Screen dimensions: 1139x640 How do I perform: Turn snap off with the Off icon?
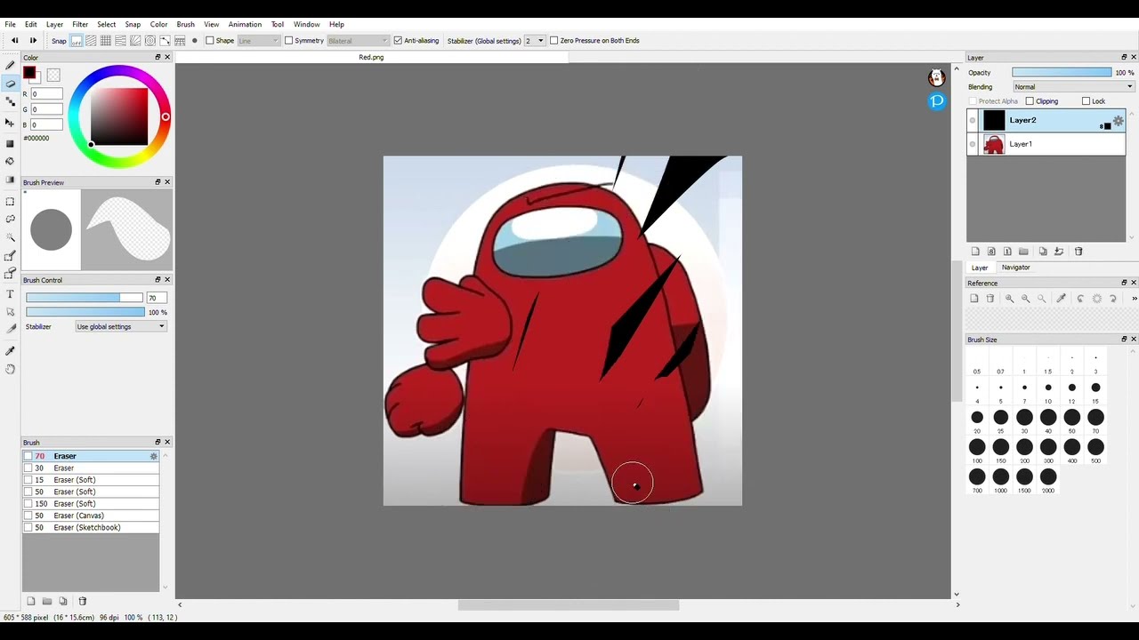pyautogui.click(x=77, y=40)
